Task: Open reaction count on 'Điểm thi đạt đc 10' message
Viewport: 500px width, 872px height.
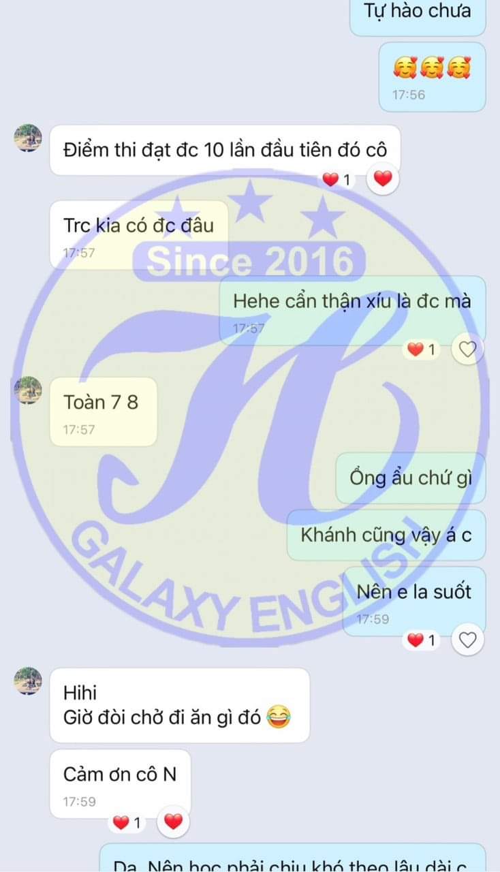Action: click(x=339, y=180)
